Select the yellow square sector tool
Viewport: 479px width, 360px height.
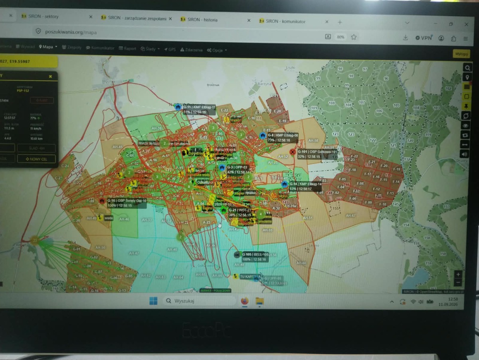pos(466,96)
